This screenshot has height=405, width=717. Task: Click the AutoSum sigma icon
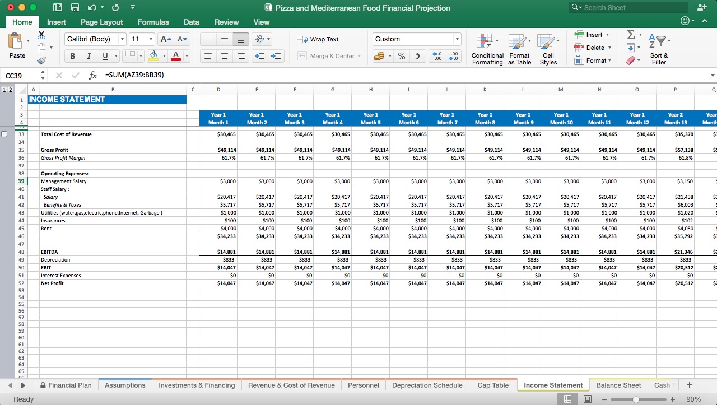click(631, 35)
